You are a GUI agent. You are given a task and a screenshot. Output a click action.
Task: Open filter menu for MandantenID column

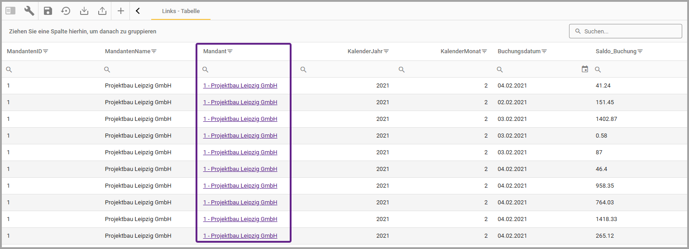pyautogui.click(x=45, y=51)
